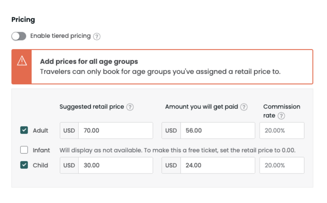Image resolution: width=327 pixels, height=203 pixels.
Task: Click the Child amount paid field showing 24.00
Action: click(x=217, y=165)
